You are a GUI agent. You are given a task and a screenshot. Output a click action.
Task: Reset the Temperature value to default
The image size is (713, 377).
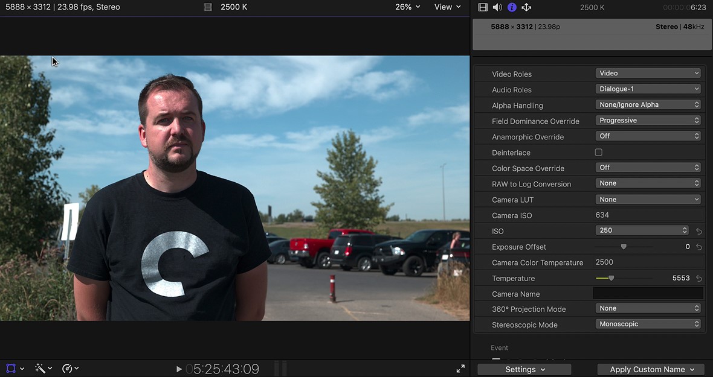click(x=699, y=278)
